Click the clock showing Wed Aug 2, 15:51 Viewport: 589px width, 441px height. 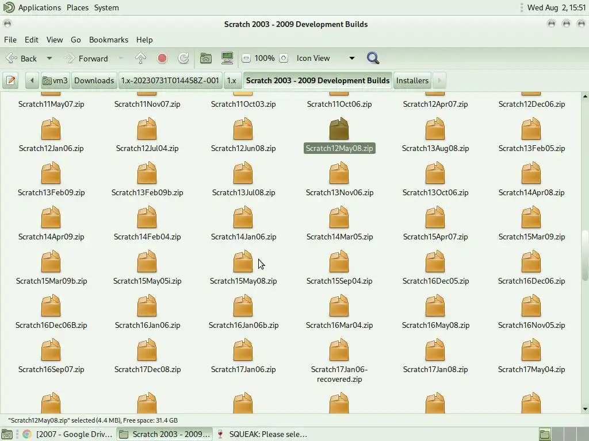(x=556, y=7)
